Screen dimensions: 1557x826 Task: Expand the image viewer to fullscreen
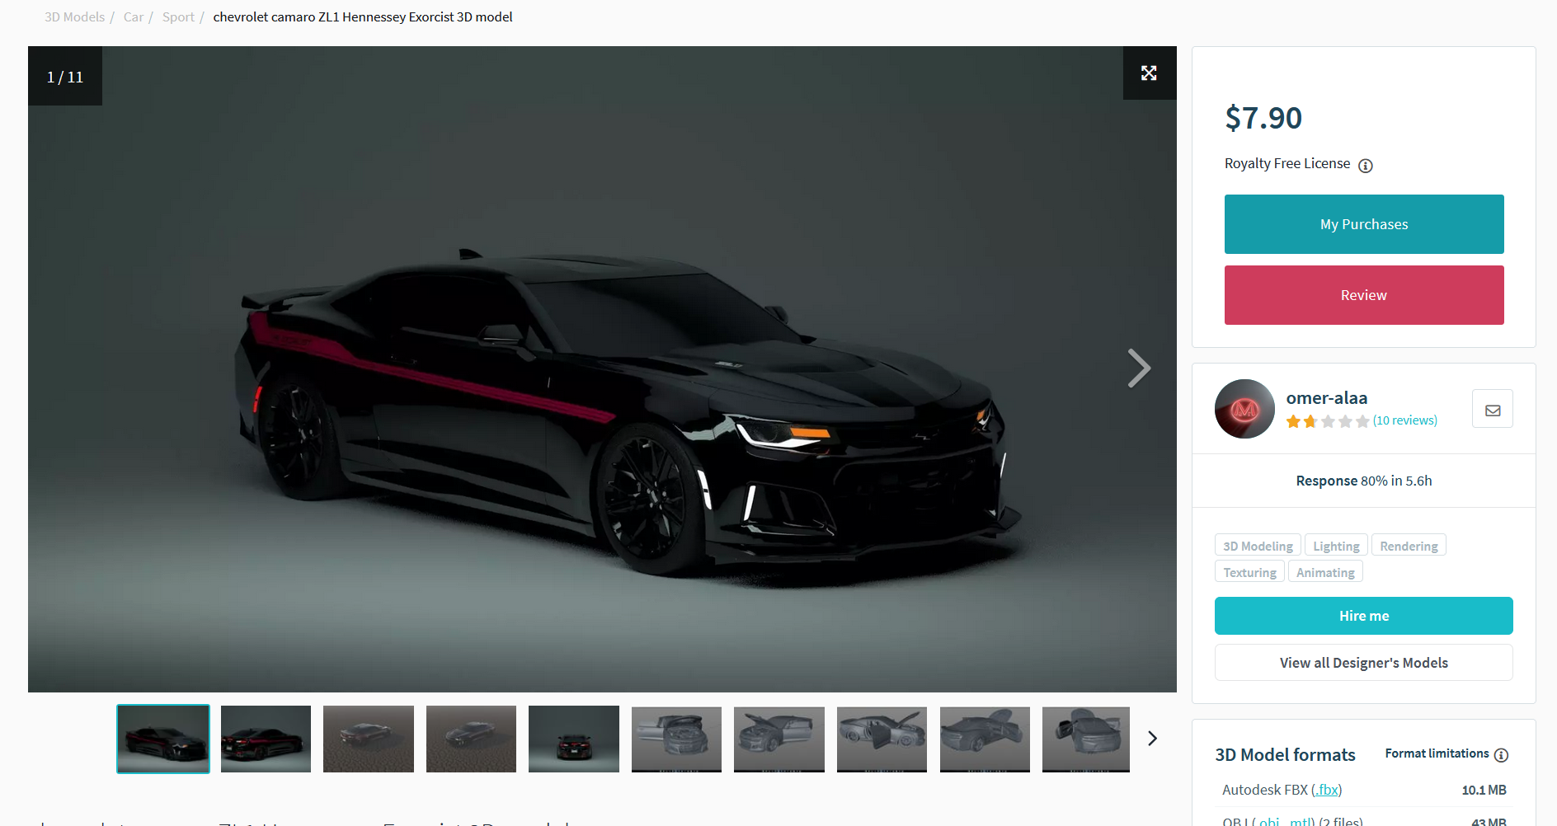[1149, 73]
